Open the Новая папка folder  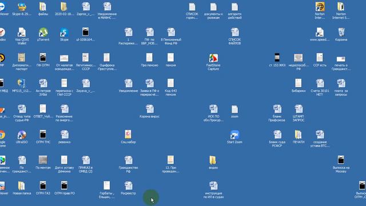coord(22,187)
